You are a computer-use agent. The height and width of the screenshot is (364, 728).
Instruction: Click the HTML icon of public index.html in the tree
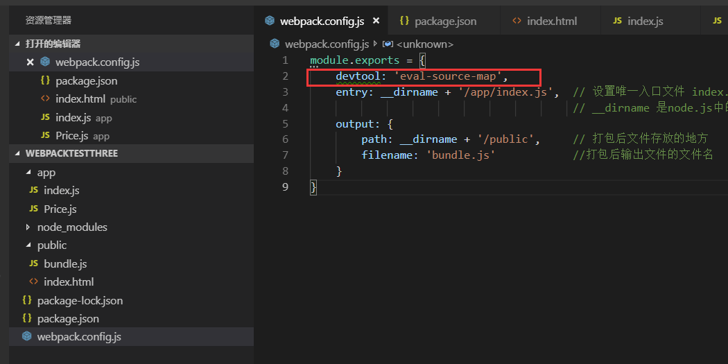pos(33,282)
